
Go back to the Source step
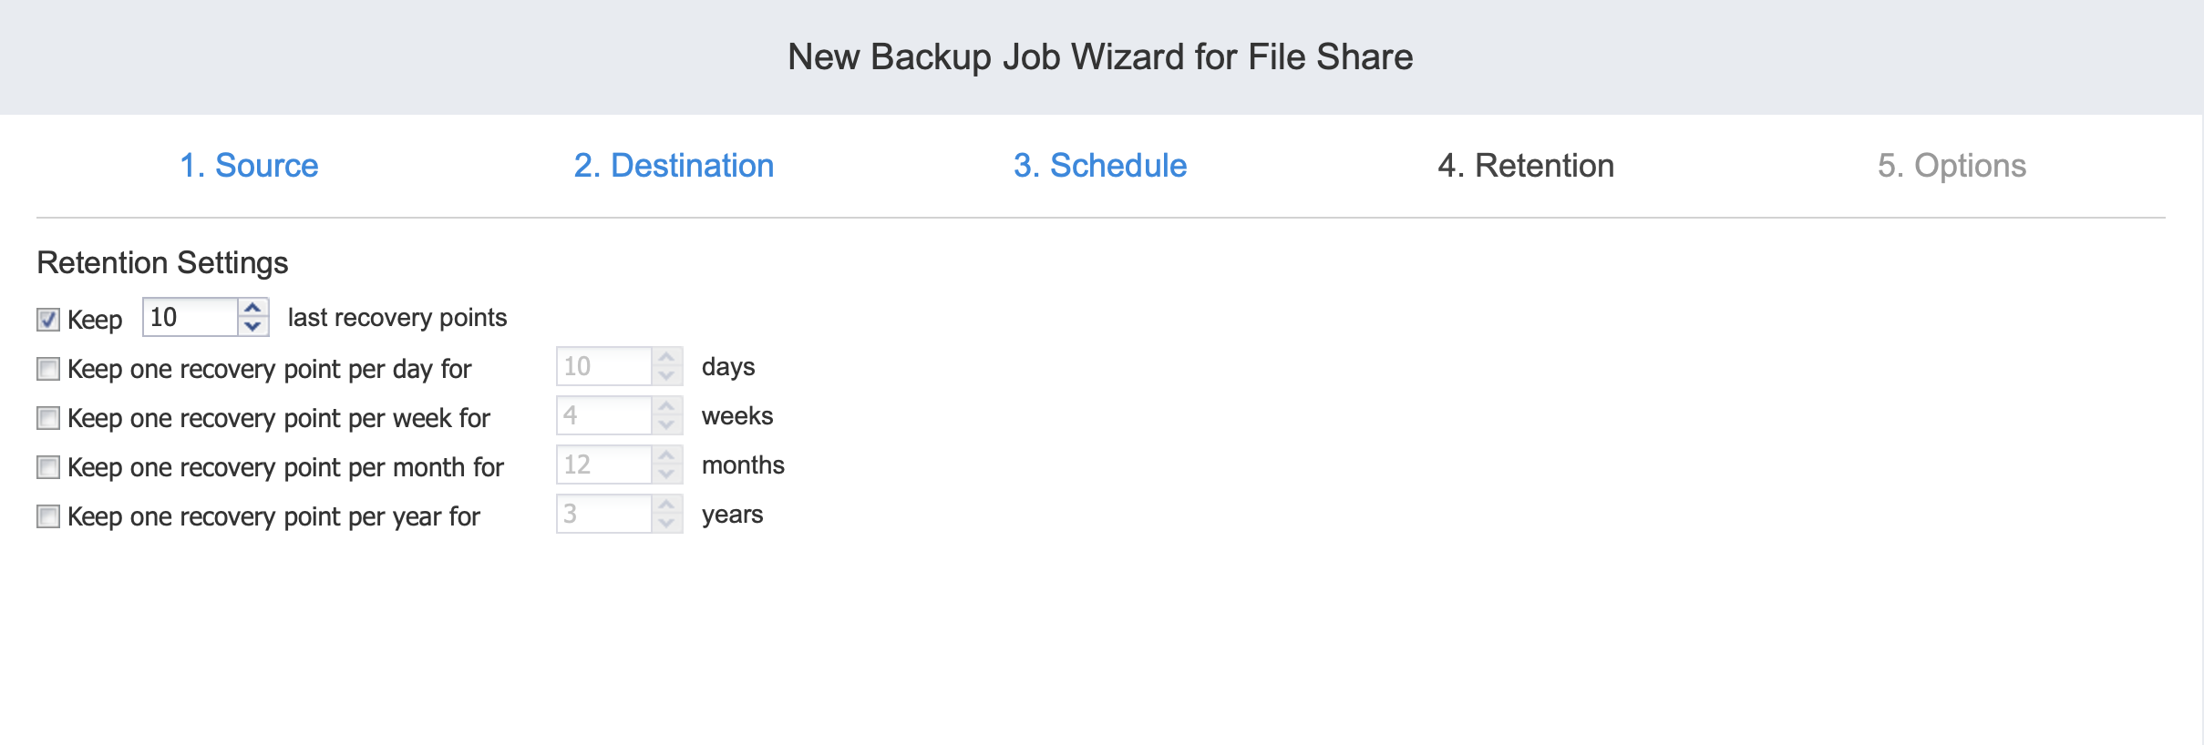249,166
